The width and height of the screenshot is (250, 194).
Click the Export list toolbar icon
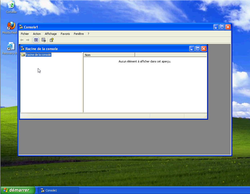[43, 40]
